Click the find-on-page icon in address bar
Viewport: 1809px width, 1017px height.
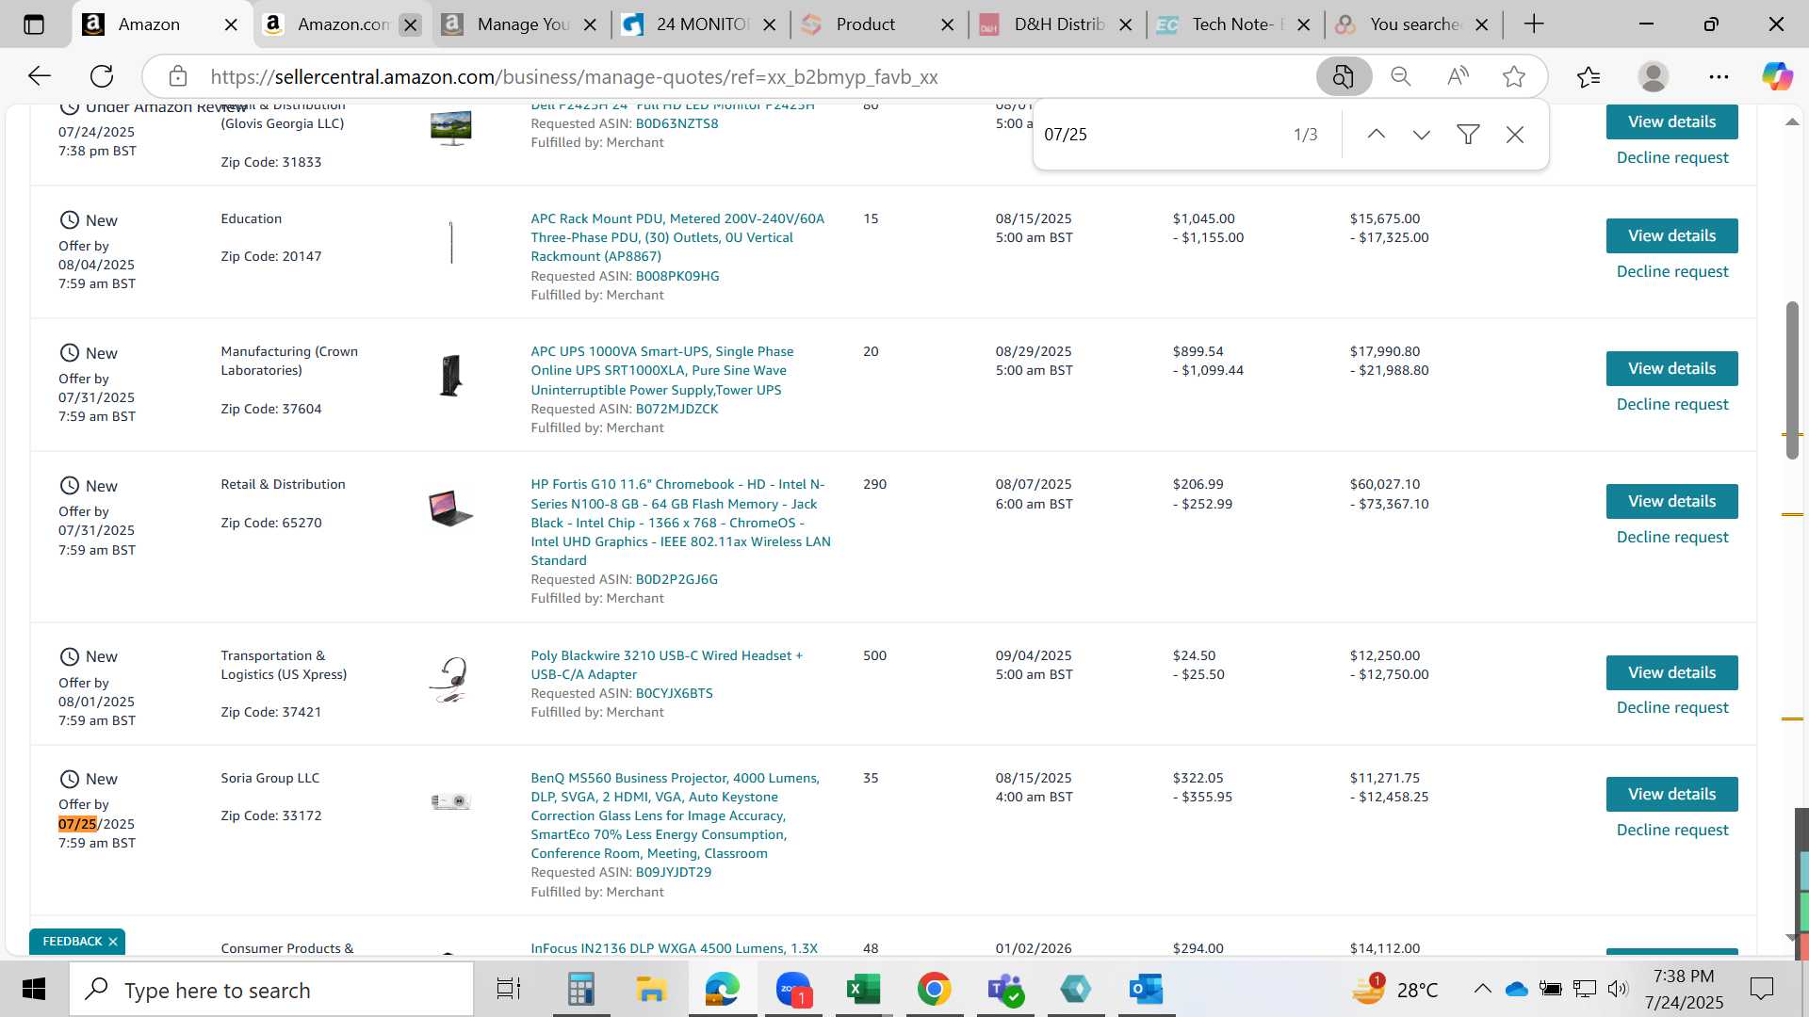(x=1344, y=76)
